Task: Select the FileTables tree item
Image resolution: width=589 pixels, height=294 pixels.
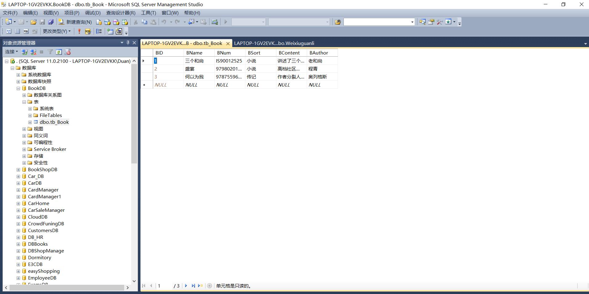Action: [x=51, y=115]
